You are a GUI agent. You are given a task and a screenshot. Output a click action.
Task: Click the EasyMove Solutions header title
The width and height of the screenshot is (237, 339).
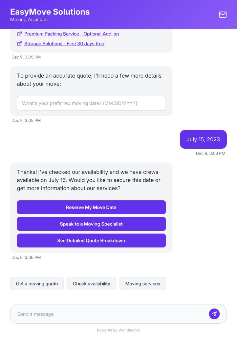(50, 12)
